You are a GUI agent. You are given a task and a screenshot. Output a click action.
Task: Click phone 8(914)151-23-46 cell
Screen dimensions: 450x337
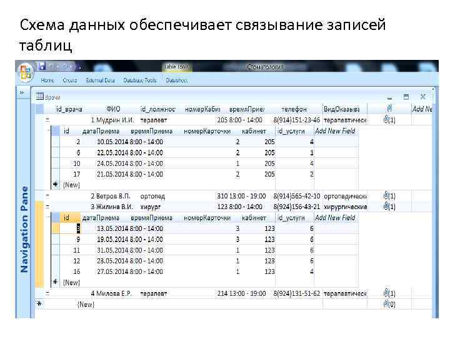coord(297,120)
